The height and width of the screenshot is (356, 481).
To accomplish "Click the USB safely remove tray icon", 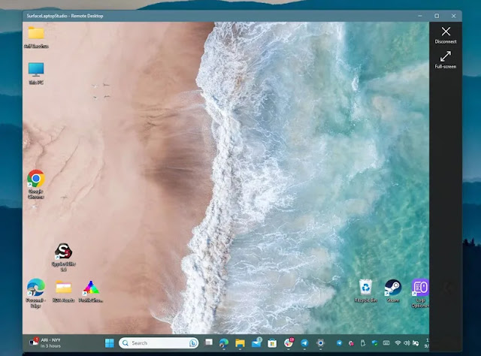I will tap(363, 342).
